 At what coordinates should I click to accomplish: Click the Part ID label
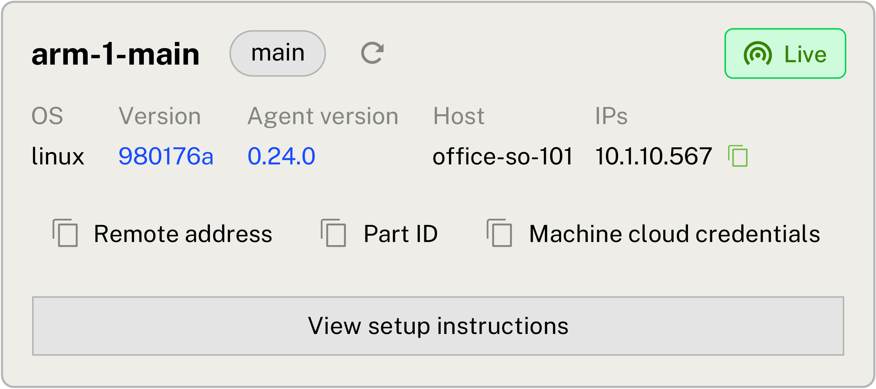click(x=400, y=234)
